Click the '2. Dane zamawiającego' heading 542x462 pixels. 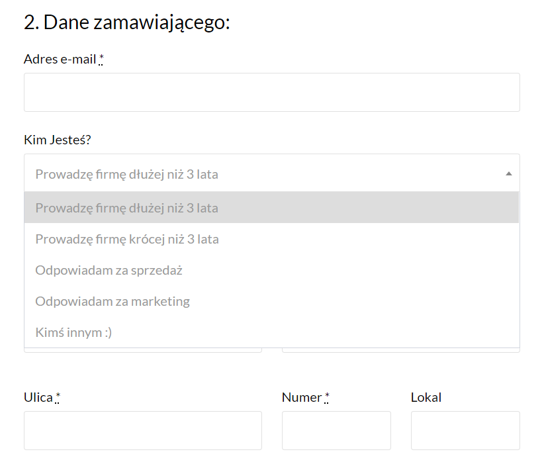[x=126, y=23]
